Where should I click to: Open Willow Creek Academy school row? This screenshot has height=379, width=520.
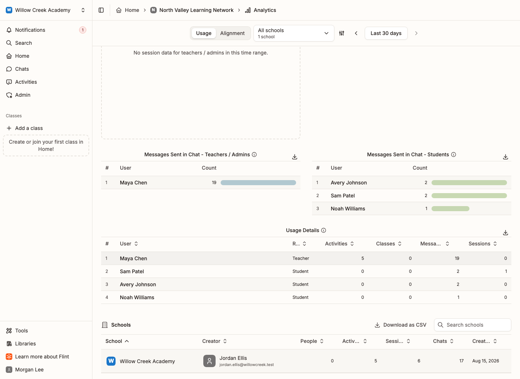click(x=306, y=361)
